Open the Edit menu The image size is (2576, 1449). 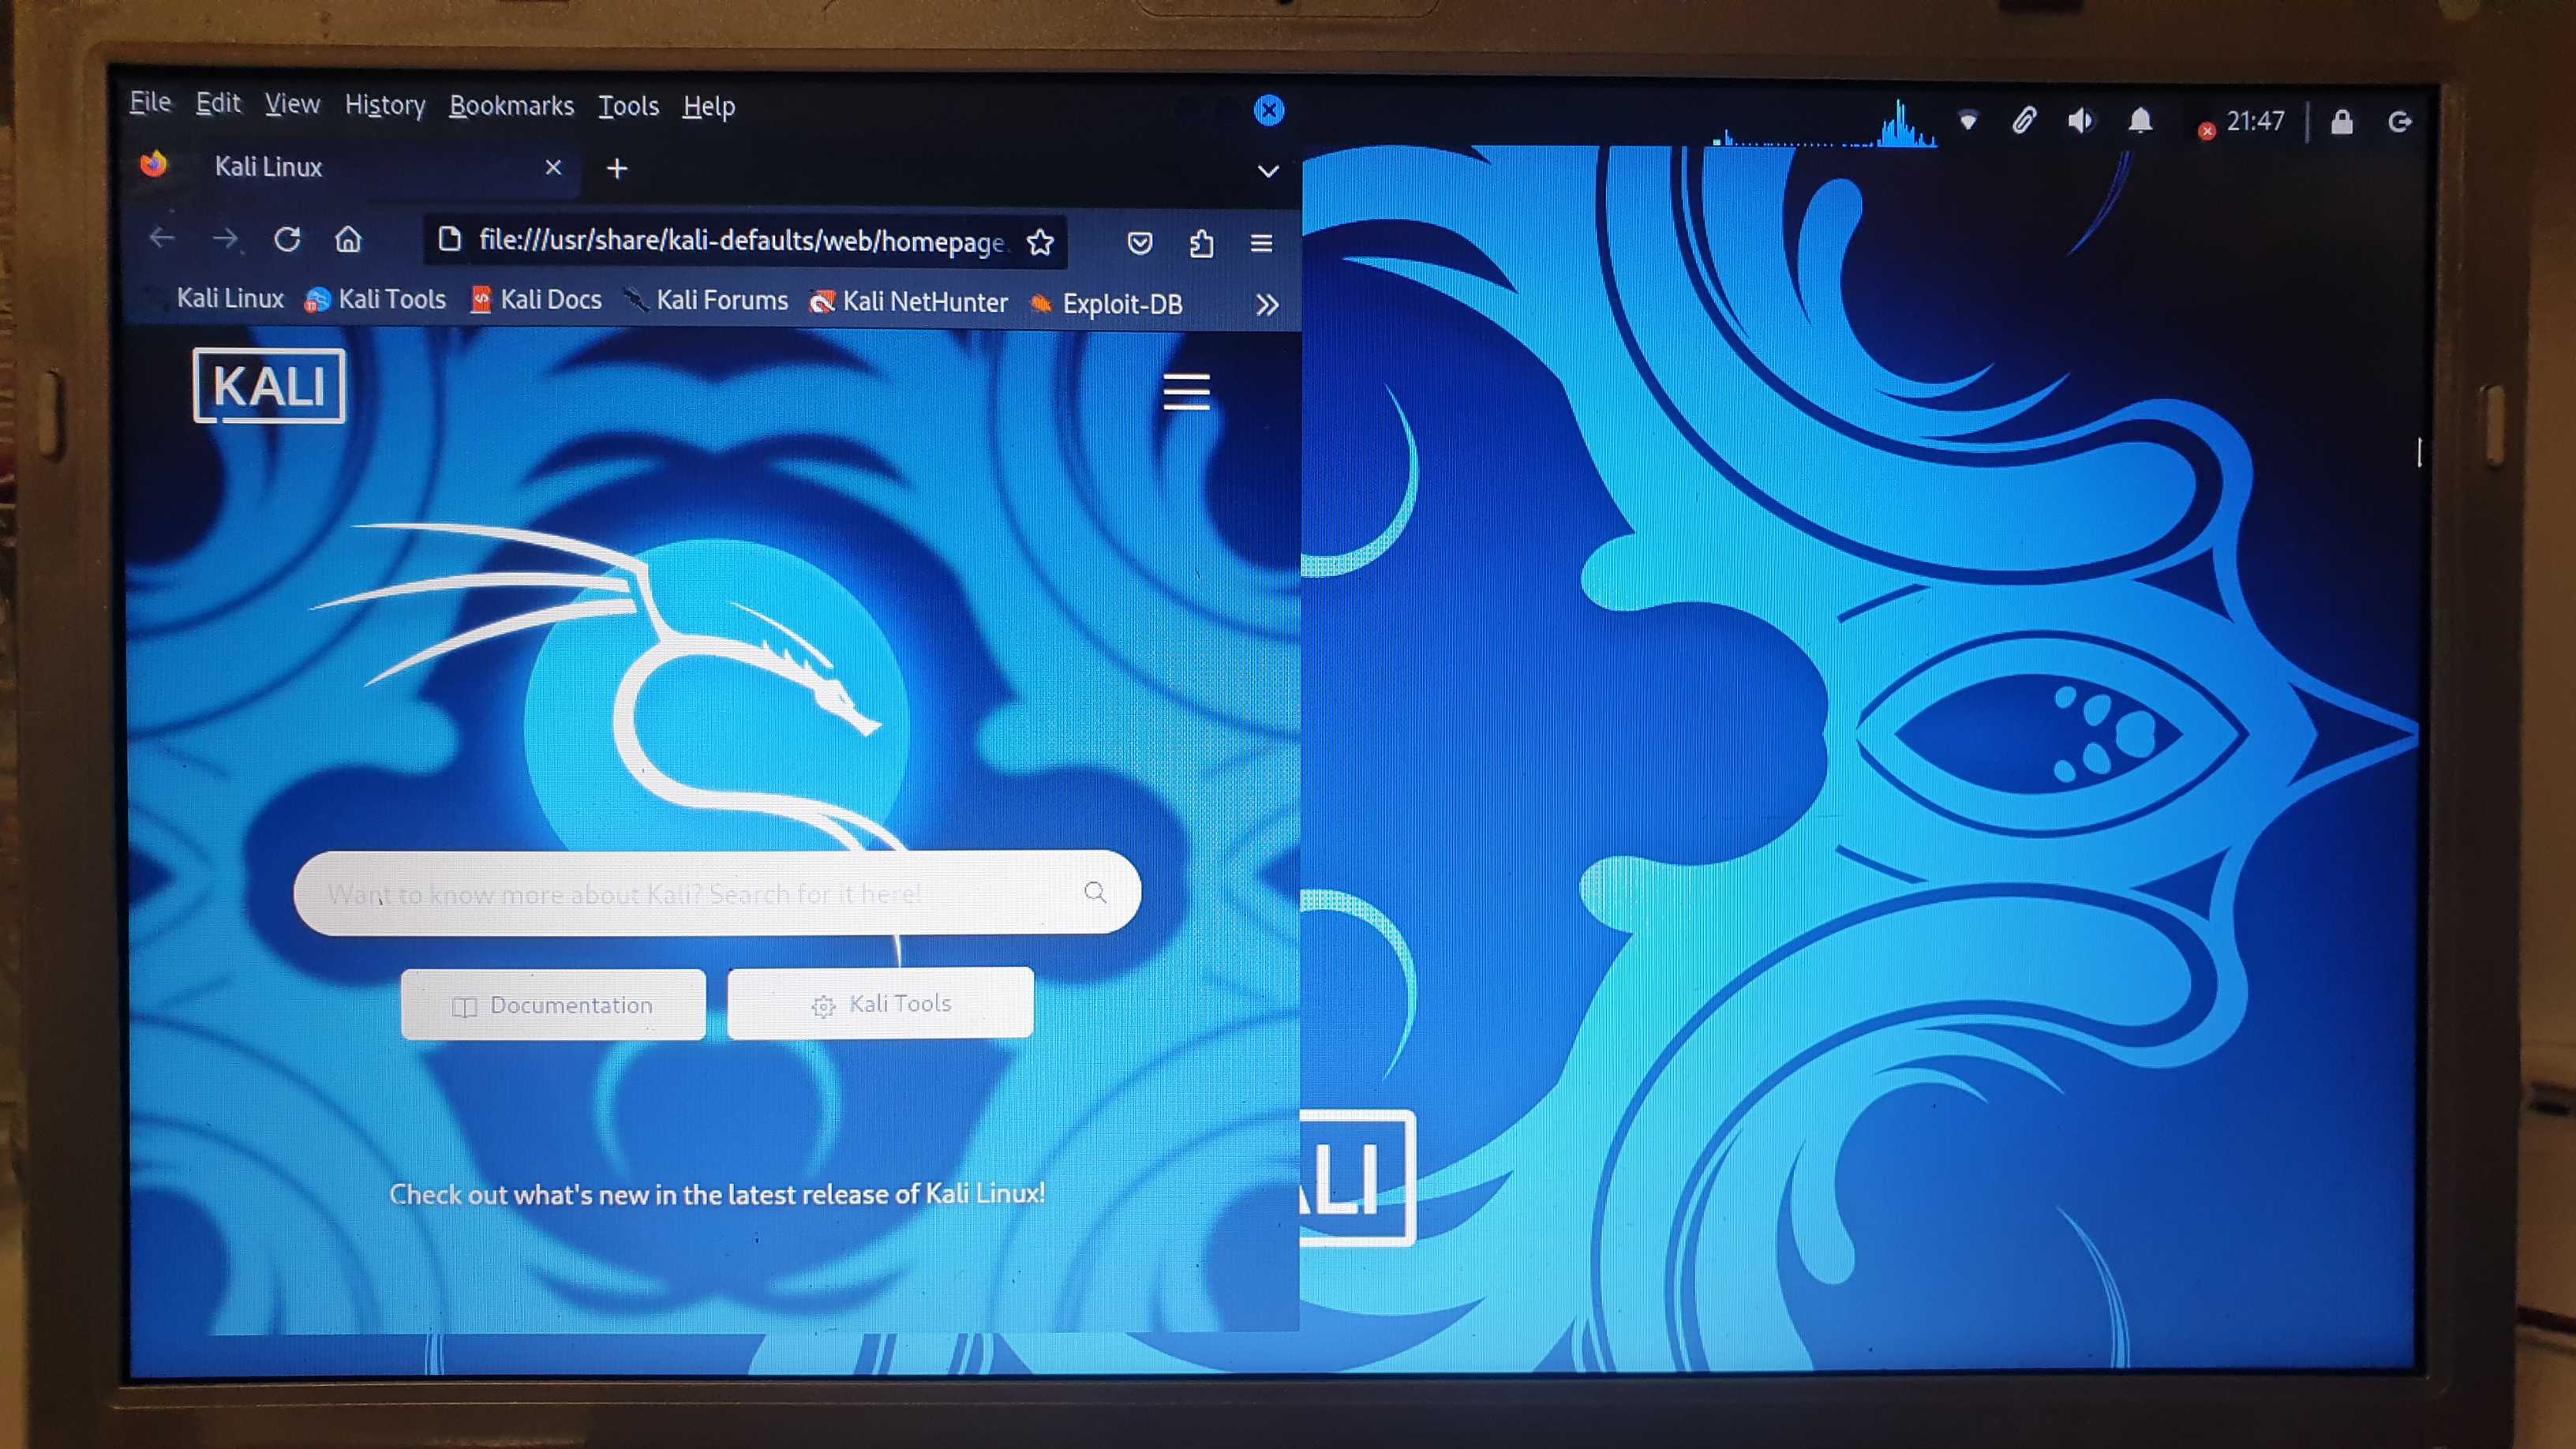(218, 103)
